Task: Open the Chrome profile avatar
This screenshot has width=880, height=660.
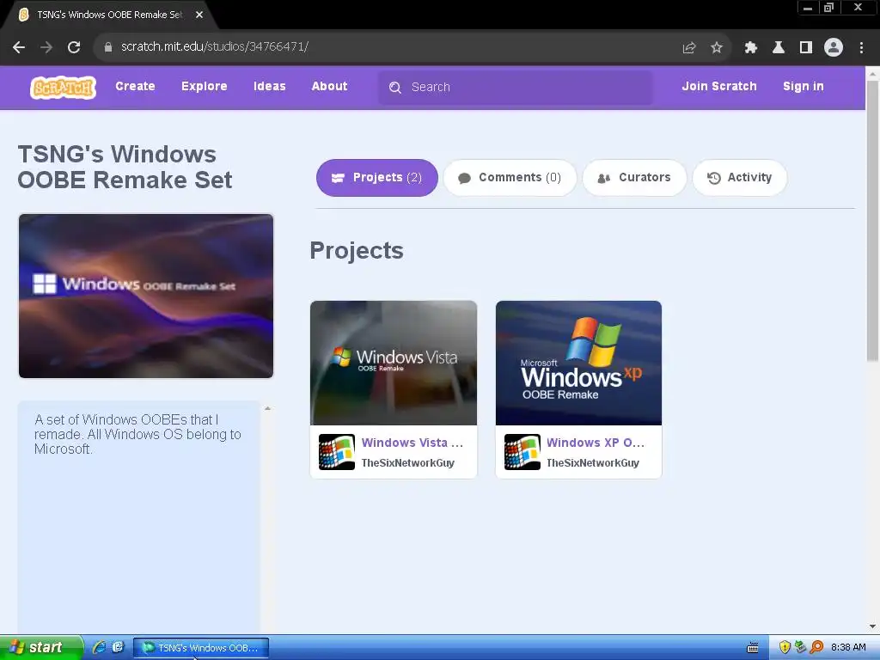Action: coord(834,48)
